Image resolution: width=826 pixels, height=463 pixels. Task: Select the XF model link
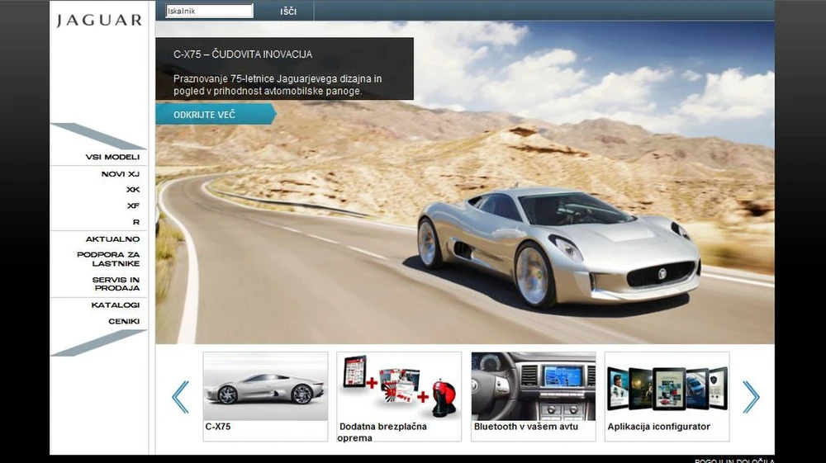pyautogui.click(x=133, y=206)
